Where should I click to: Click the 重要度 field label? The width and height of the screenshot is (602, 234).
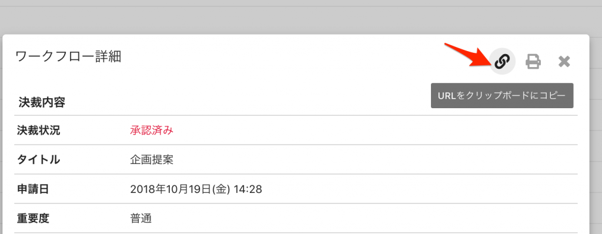coord(33,219)
